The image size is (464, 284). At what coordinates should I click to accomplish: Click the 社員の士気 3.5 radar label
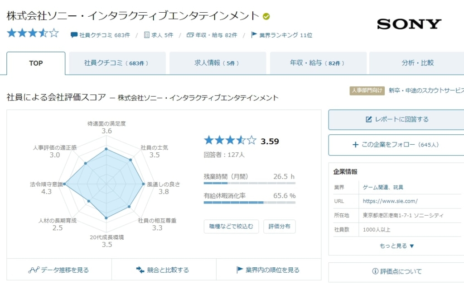point(154,151)
